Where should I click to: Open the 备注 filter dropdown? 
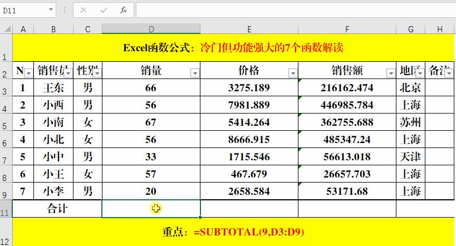pyautogui.click(x=449, y=73)
